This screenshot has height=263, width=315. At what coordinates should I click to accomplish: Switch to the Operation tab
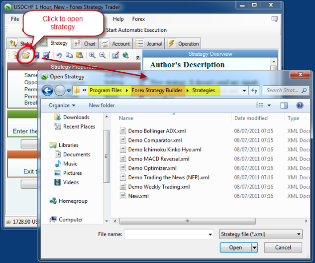183,44
